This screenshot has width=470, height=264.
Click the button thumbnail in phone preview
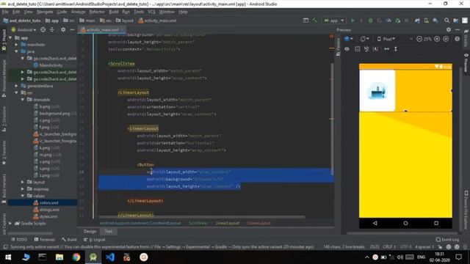pyautogui.click(x=377, y=91)
